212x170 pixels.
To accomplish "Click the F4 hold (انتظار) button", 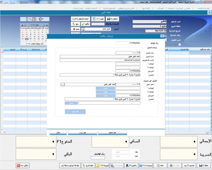I will pyautogui.click(x=112, y=19).
